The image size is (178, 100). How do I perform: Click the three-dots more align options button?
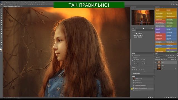click(47, 4)
